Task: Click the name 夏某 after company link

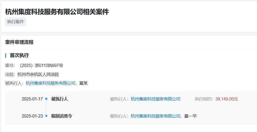Action: pos(84,83)
